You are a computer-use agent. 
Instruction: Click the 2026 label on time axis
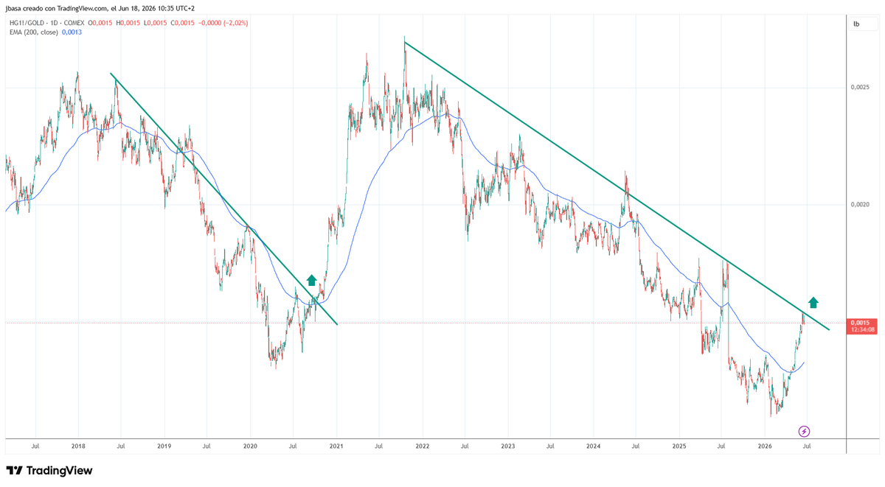point(765,446)
